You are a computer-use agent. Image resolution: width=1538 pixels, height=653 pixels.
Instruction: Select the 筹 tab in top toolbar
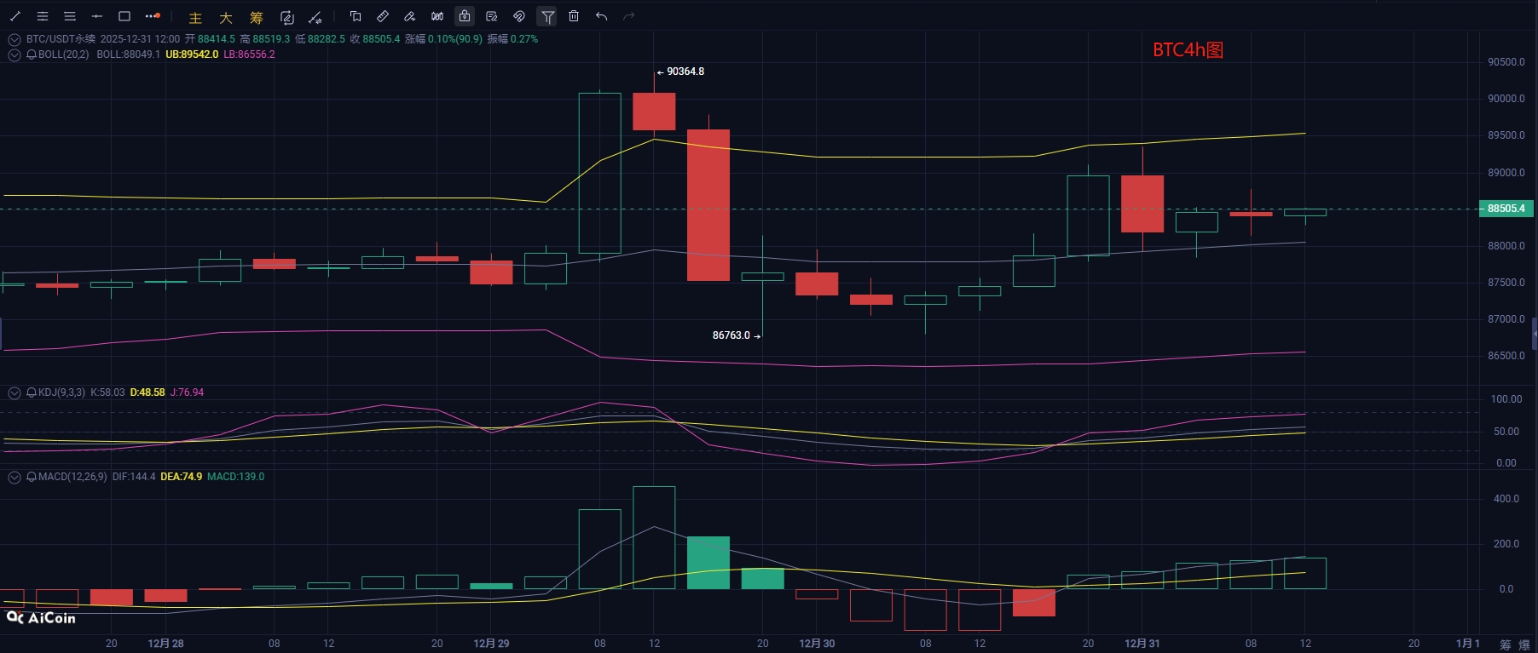257,18
